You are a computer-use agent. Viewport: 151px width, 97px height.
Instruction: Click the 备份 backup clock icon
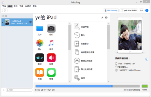pos(77,35)
